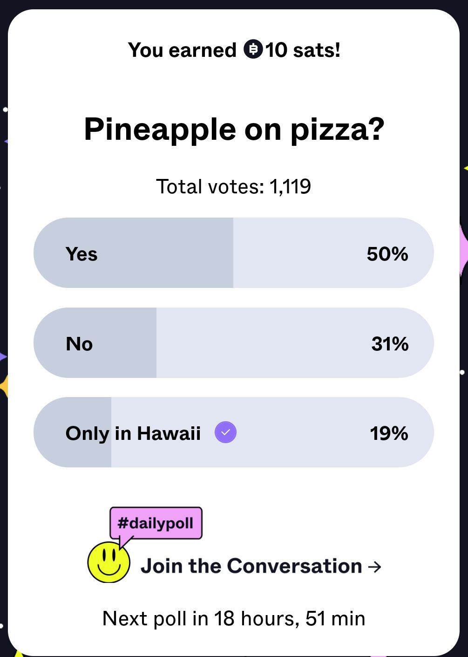This screenshot has height=657, width=468.
Task: Click the Bitcoin sats coin icon
Action: [253, 49]
